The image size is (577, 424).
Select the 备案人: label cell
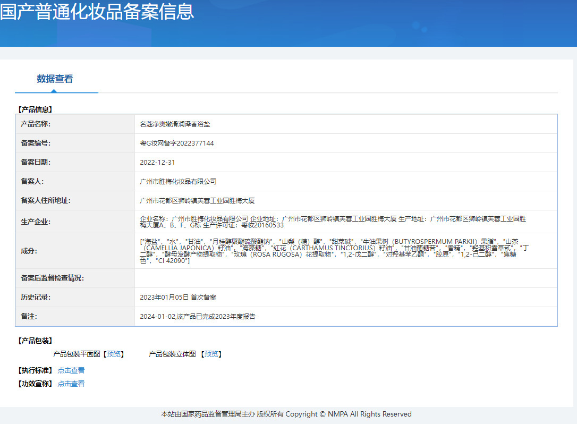coord(75,182)
